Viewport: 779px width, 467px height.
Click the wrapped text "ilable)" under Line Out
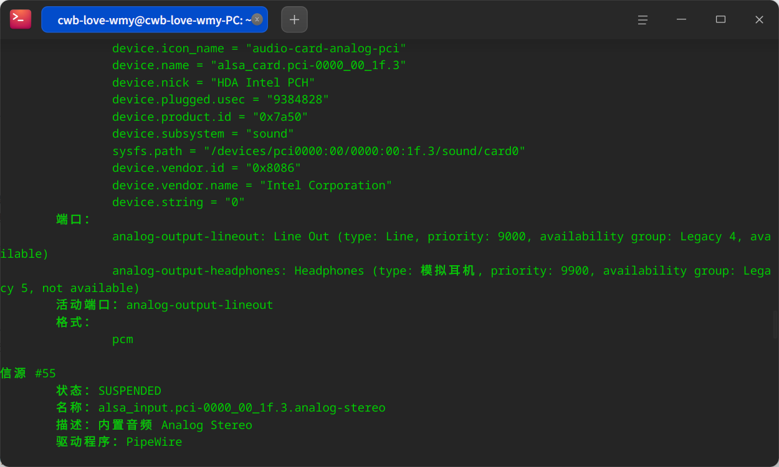(24, 253)
